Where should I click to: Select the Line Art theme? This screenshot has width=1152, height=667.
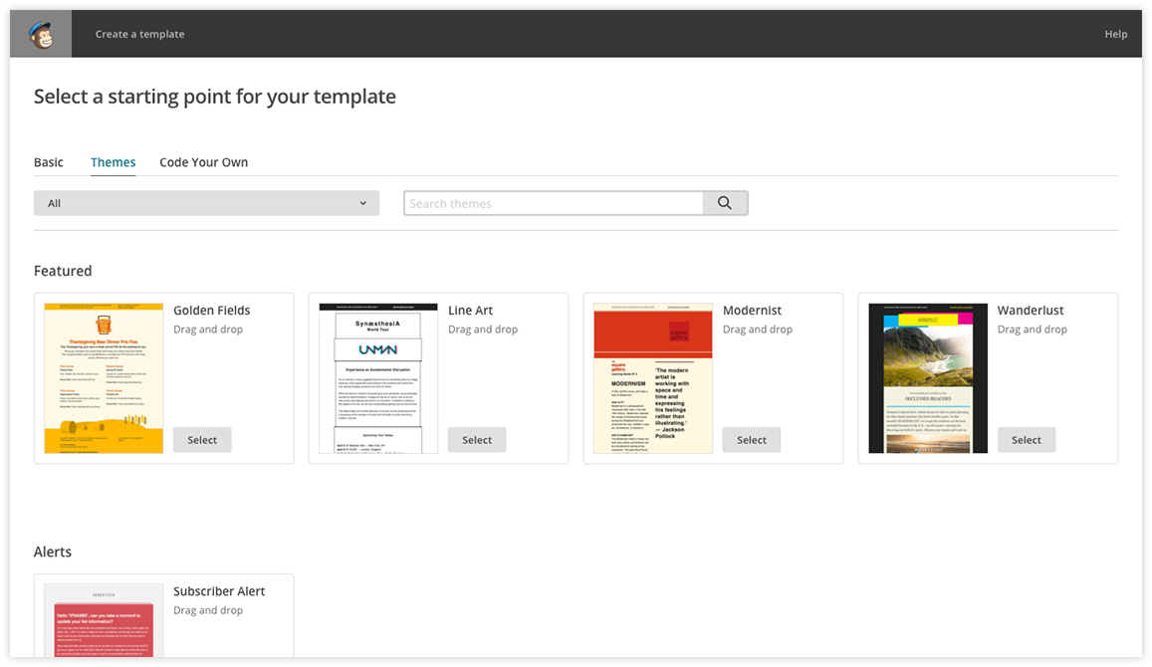pos(477,440)
